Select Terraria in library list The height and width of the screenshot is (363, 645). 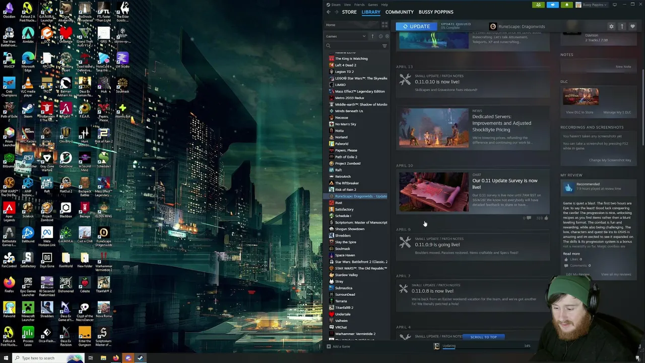(341, 301)
